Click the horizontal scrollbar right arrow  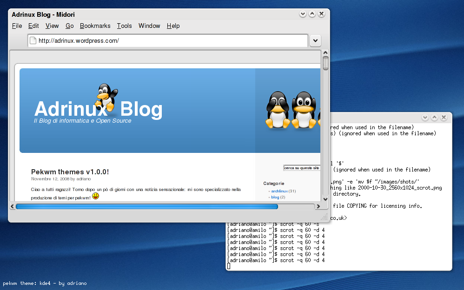point(318,206)
